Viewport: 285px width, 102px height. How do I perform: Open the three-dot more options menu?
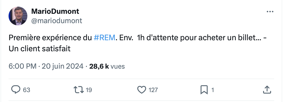270,12
